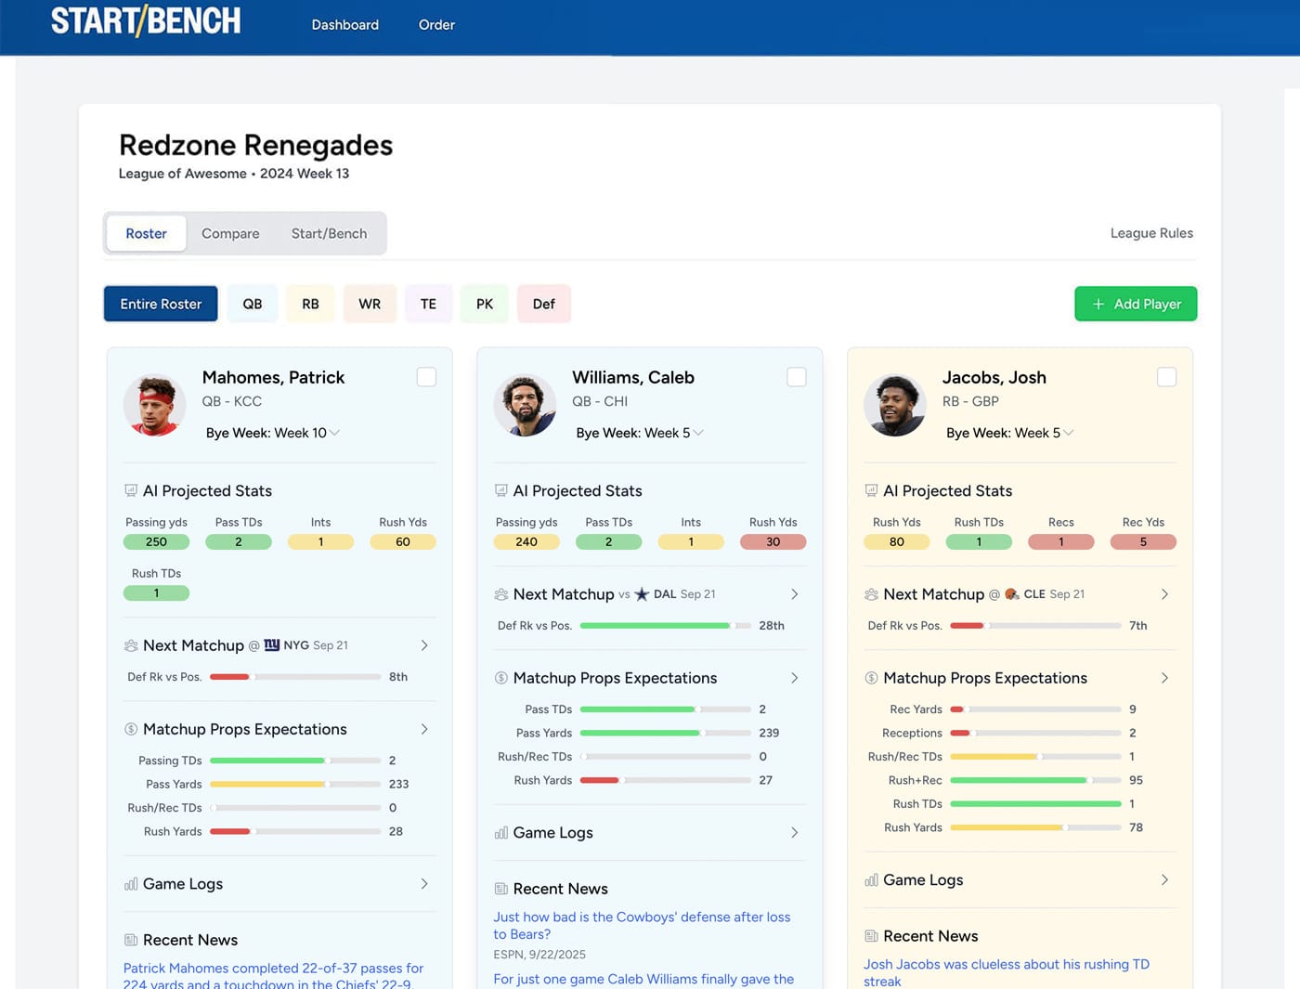Click the Matchup Props dollar icon on Williams card
This screenshot has height=989, width=1300.
[501, 678]
